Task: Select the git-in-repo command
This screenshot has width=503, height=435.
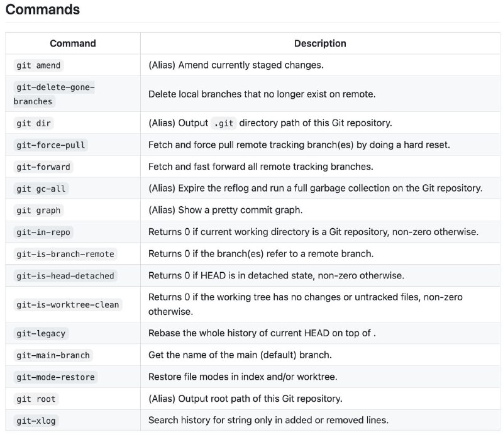Action: click(x=43, y=232)
